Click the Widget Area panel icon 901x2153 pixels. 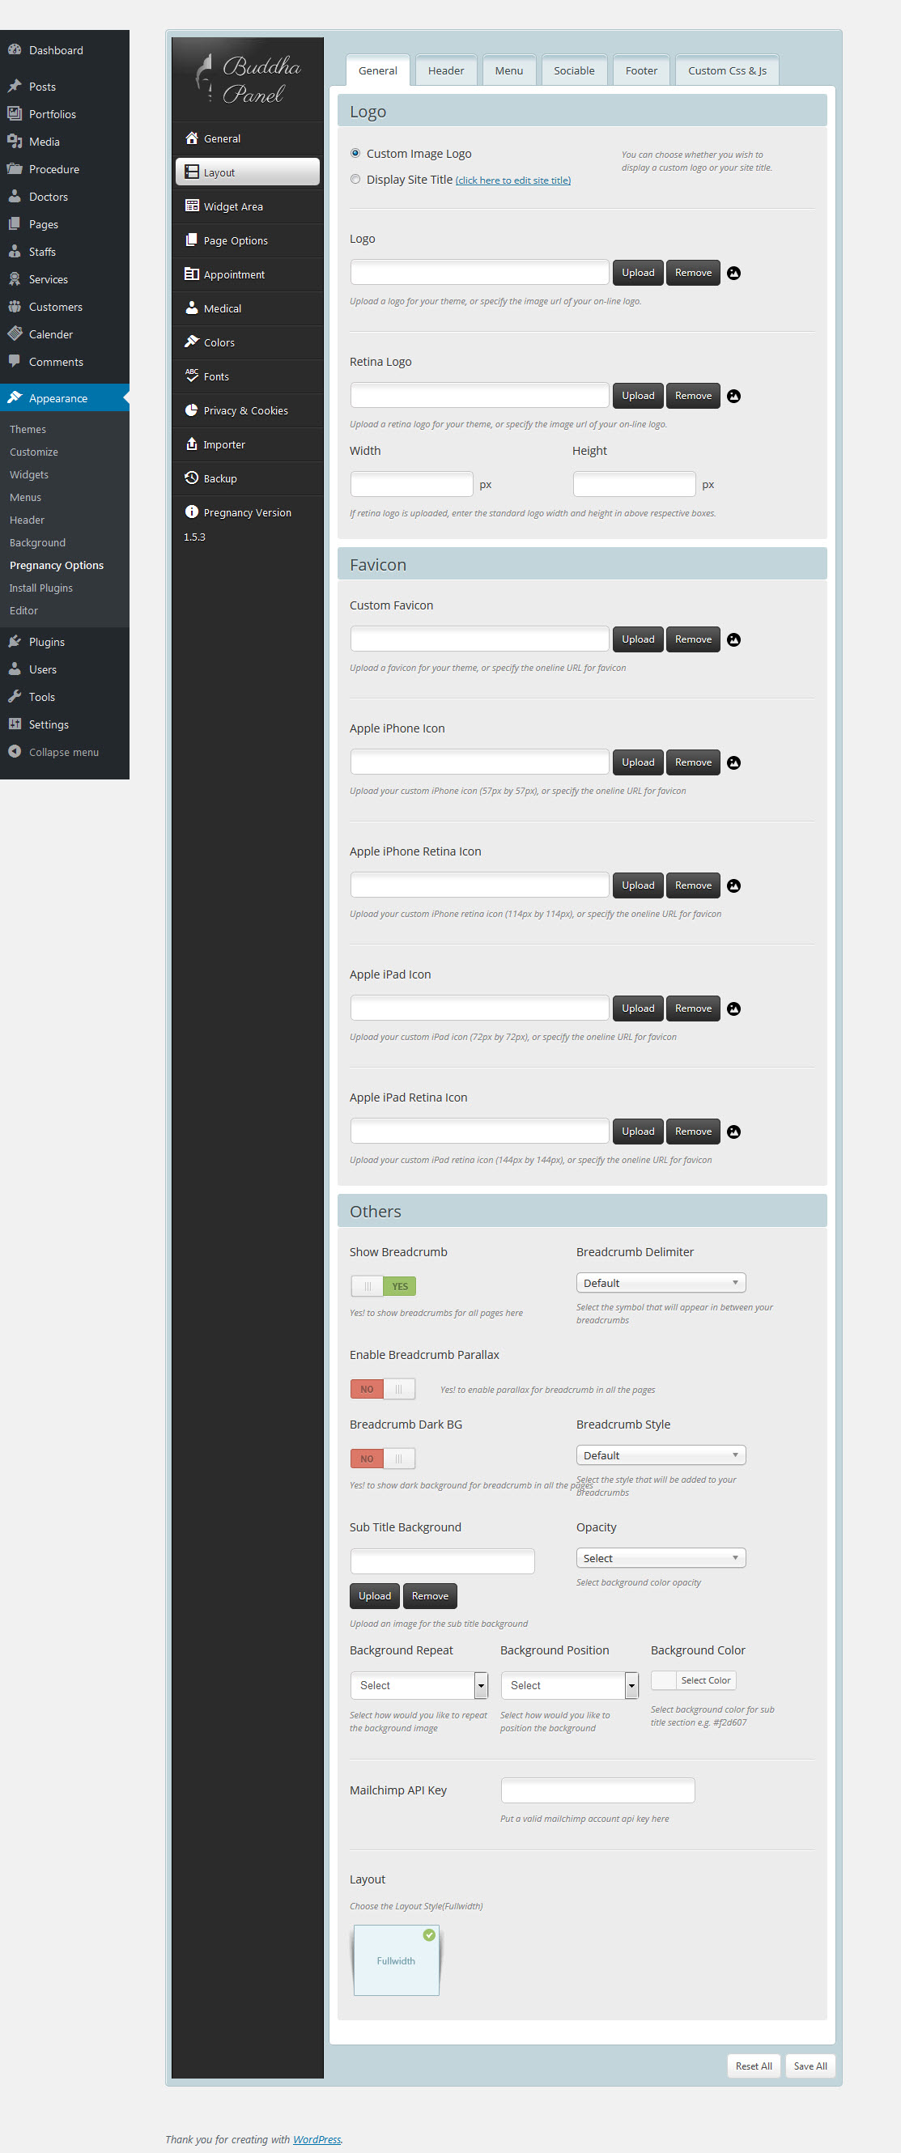point(191,206)
